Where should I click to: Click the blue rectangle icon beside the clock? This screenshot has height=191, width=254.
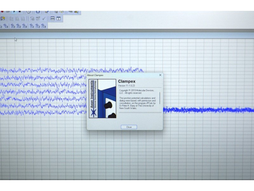click(38, 12)
